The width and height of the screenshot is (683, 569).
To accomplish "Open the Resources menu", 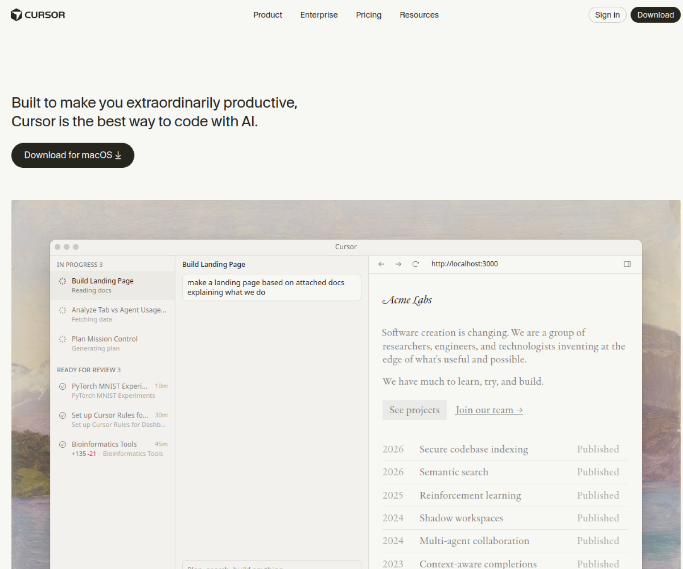I will pos(419,15).
